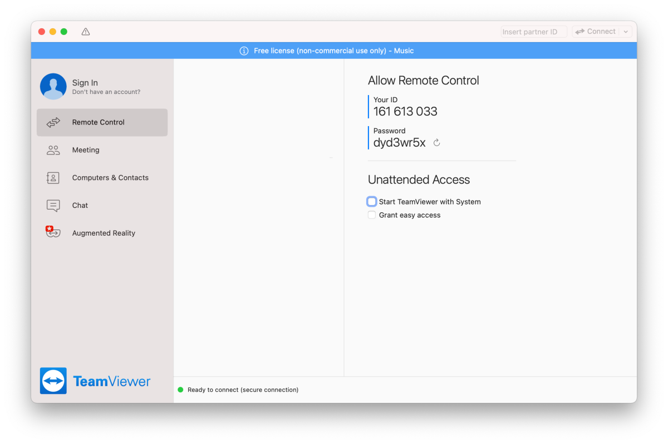Click the Connect button
Viewport: 668px width, 444px height.
[x=596, y=32]
